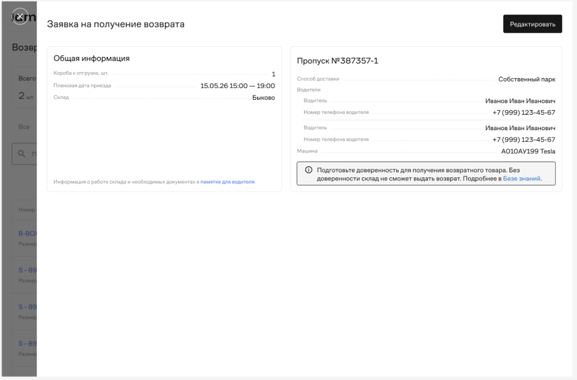
Task: Click the delivery method value Собственный парк
Action: tap(527, 79)
